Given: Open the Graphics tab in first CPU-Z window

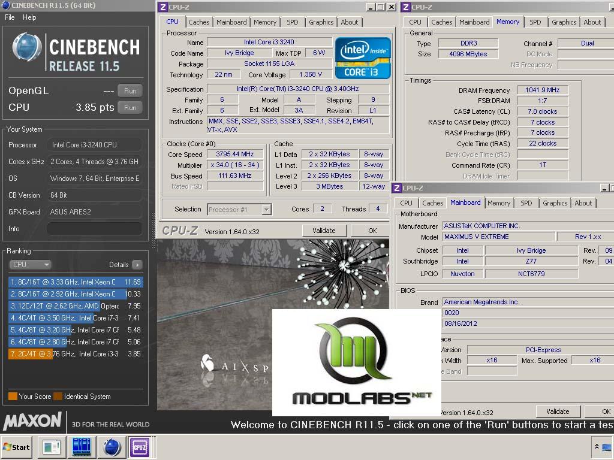Looking at the screenshot, I should click(321, 22).
